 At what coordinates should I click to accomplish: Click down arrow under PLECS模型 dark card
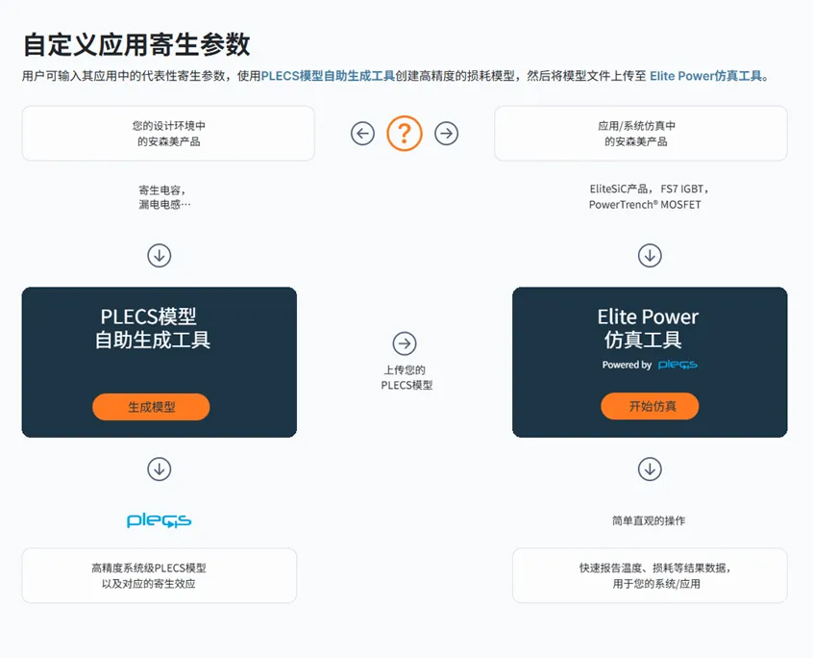point(160,469)
